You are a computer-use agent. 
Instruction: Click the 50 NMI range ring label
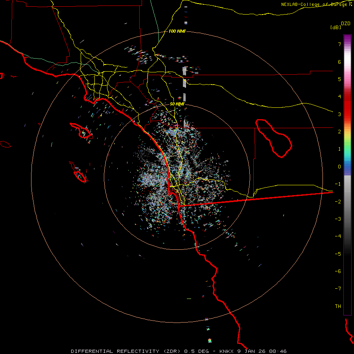[177, 104]
